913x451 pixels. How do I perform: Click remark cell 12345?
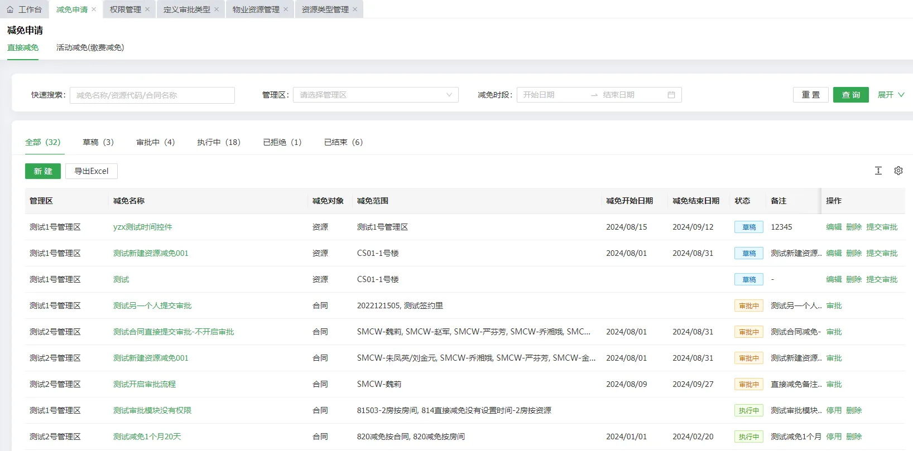point(781,227)
